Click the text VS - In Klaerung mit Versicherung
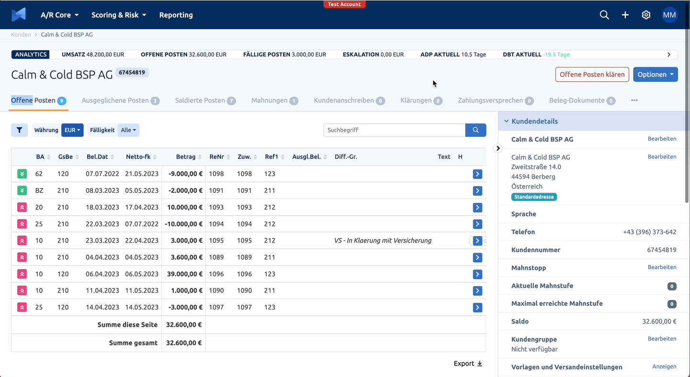 tap(383, 241)
